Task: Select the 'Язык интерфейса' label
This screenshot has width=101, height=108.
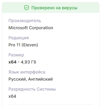Action: [27, 72]
